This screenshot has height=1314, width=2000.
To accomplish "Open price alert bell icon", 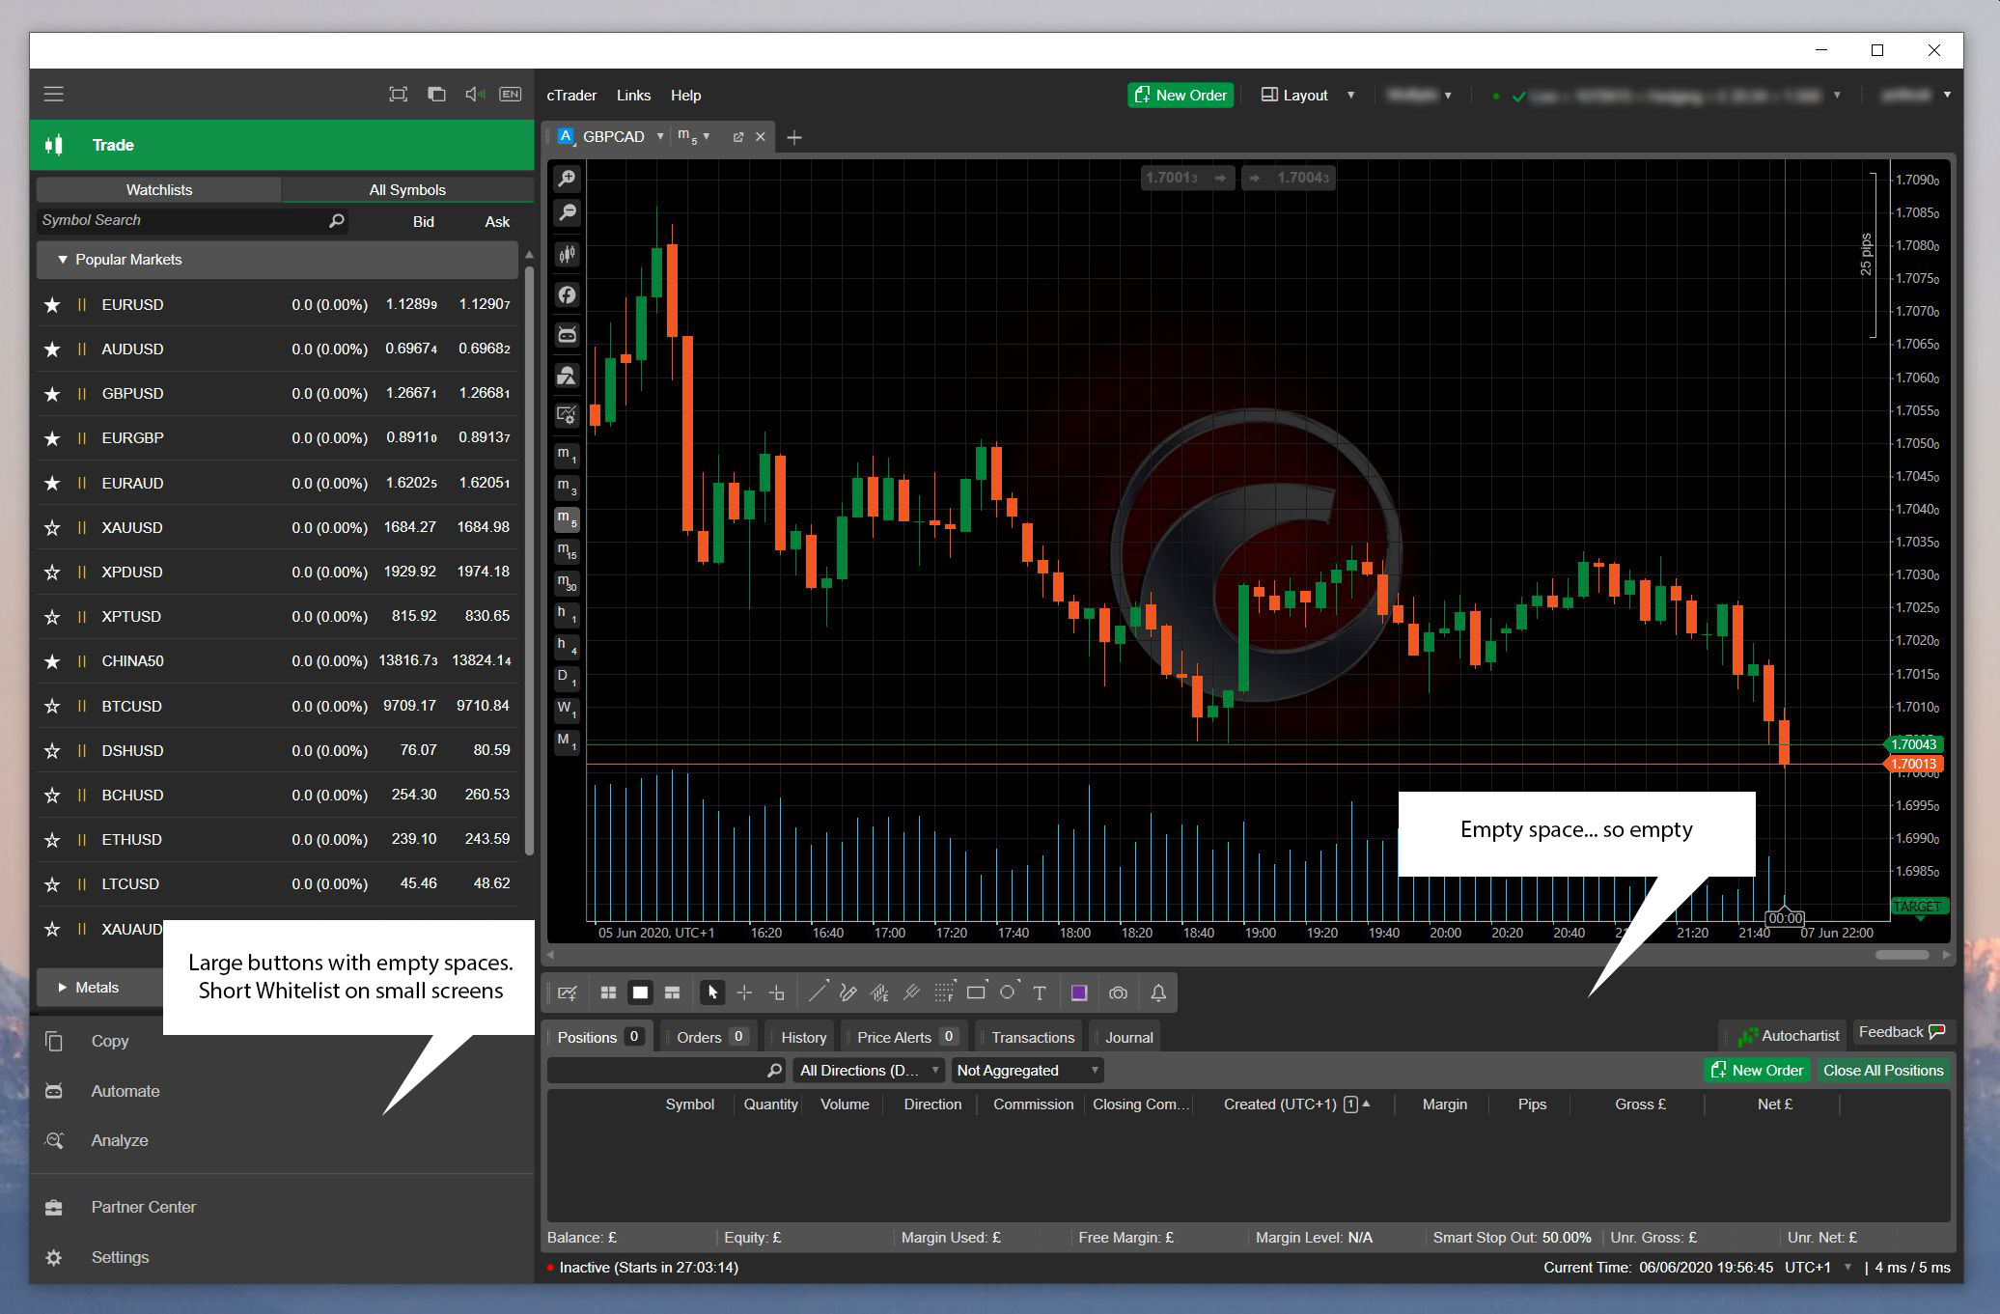I will (x=1158, y=992).
